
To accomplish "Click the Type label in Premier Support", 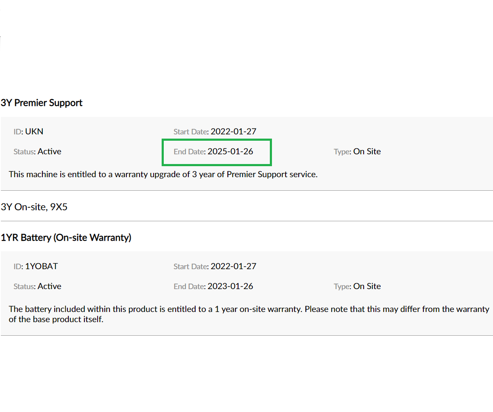I will point(342,152).
